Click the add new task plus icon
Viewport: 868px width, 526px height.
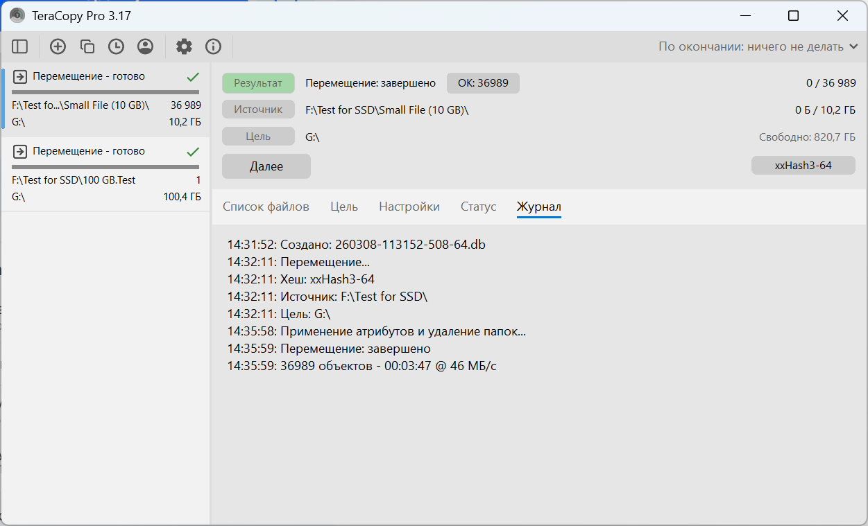click(58, 46)
